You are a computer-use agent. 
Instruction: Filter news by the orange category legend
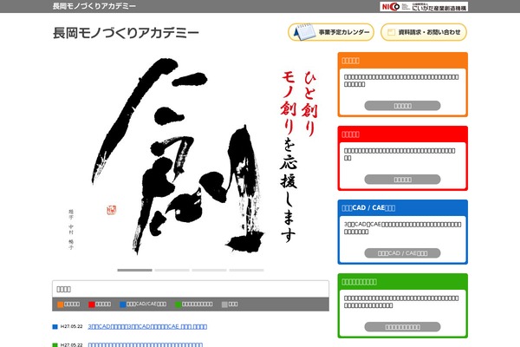tap(68, 304)
